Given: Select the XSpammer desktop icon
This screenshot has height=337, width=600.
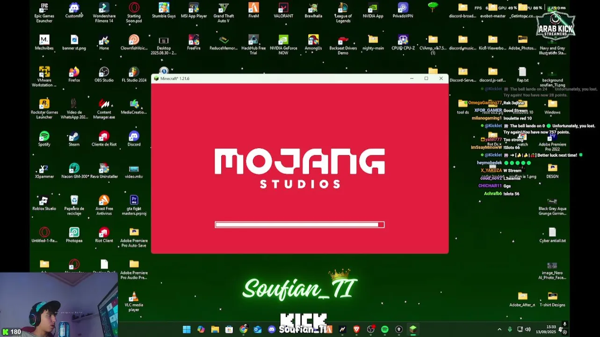Looking at the screenshot, I should [x=44, y=171].
